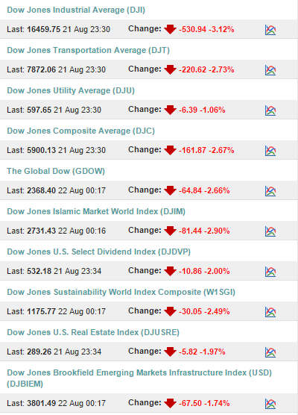
Task: Go to Dow Jones Composite Average (DJC)
Action: pos(81,131)
